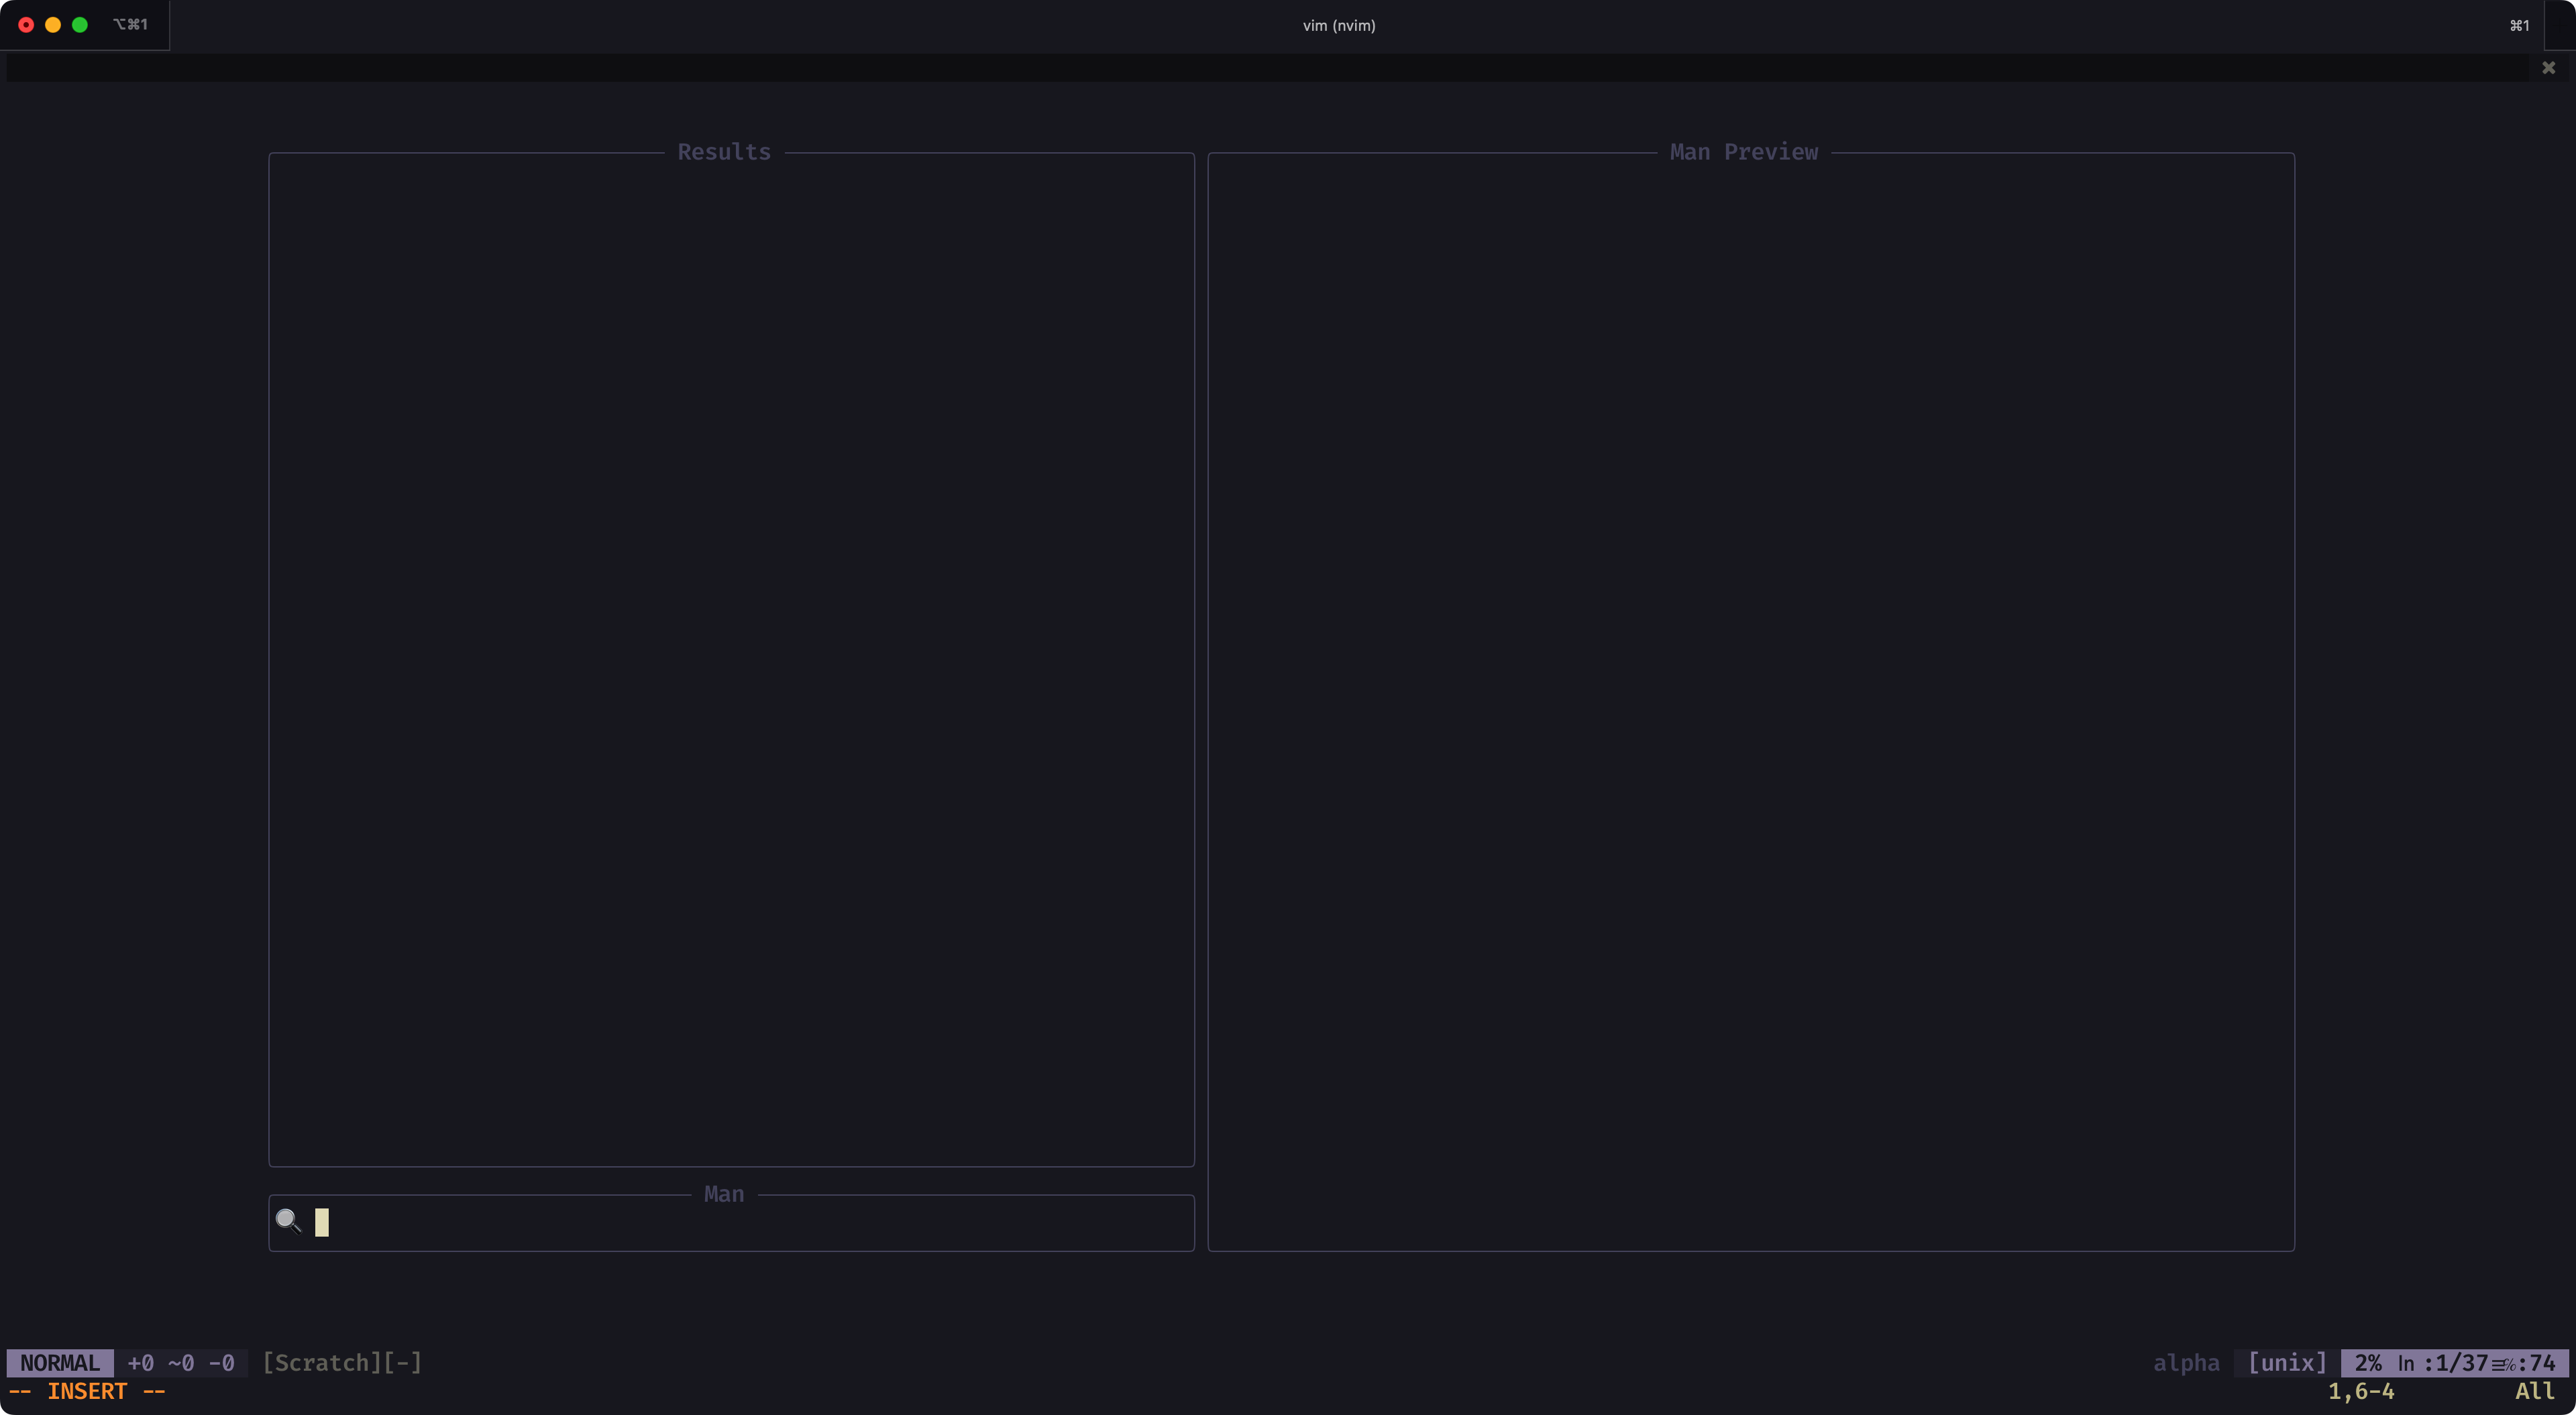Click the line count ln :1/37 indicator

coord(2447,1362)
